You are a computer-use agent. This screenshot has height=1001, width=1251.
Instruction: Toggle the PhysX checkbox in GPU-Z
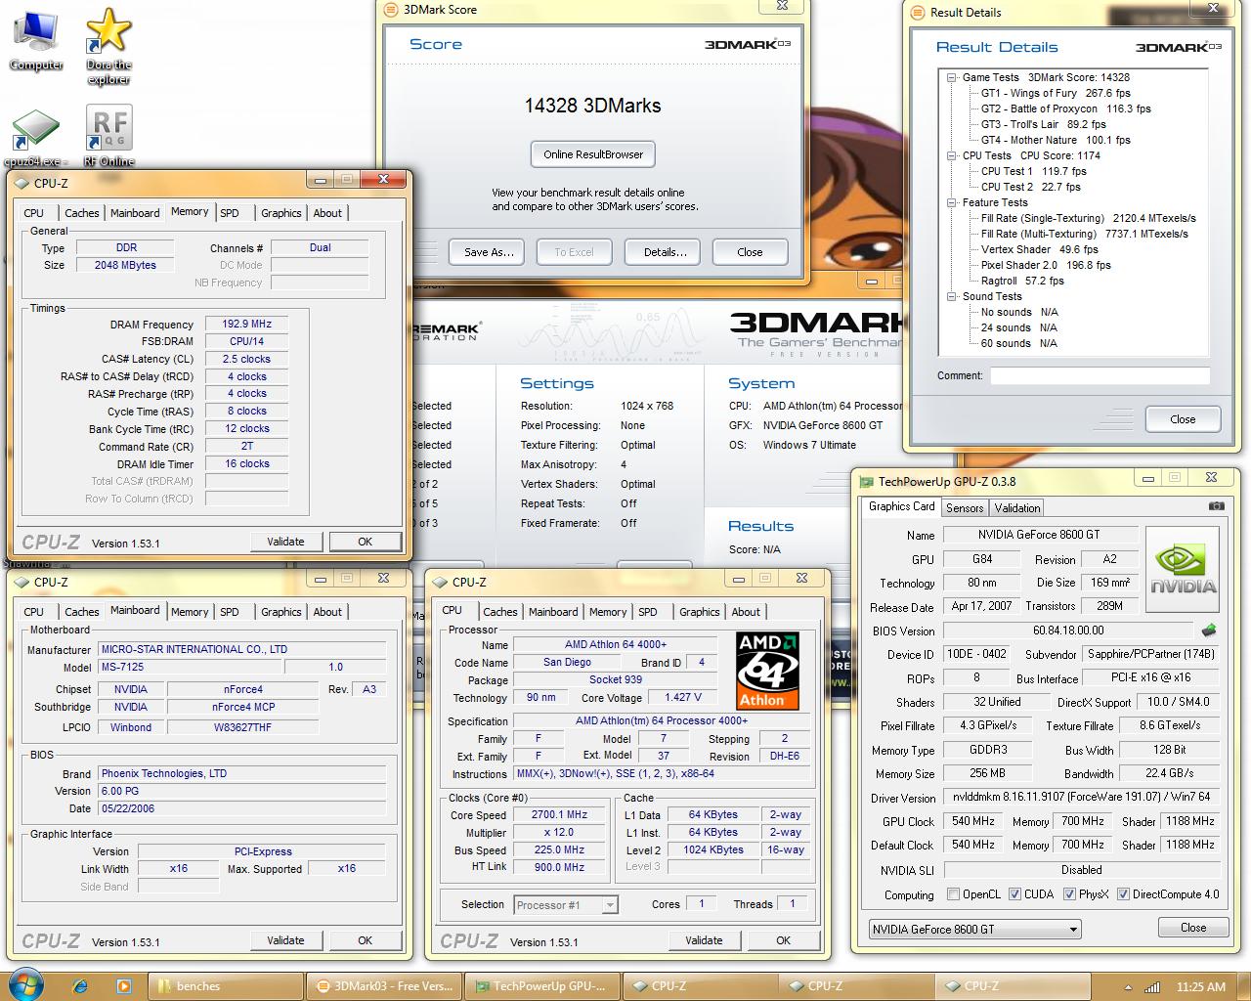tap(1069, 894)
